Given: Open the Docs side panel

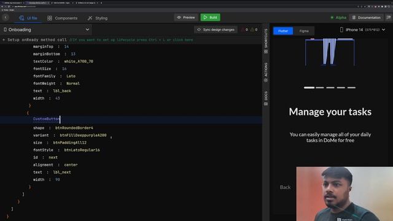Looking at the screenshot, I should [x=266, y=98].
